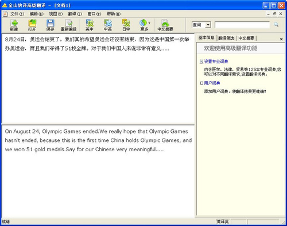Translate Chinese to English with 中英

pos(108,25)
